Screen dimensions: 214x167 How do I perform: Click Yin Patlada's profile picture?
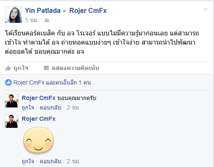pos(13,15)
